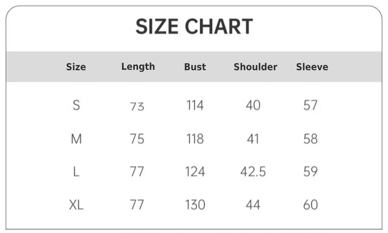Select the L size row label
388x233 pixels.
(76, 172)
